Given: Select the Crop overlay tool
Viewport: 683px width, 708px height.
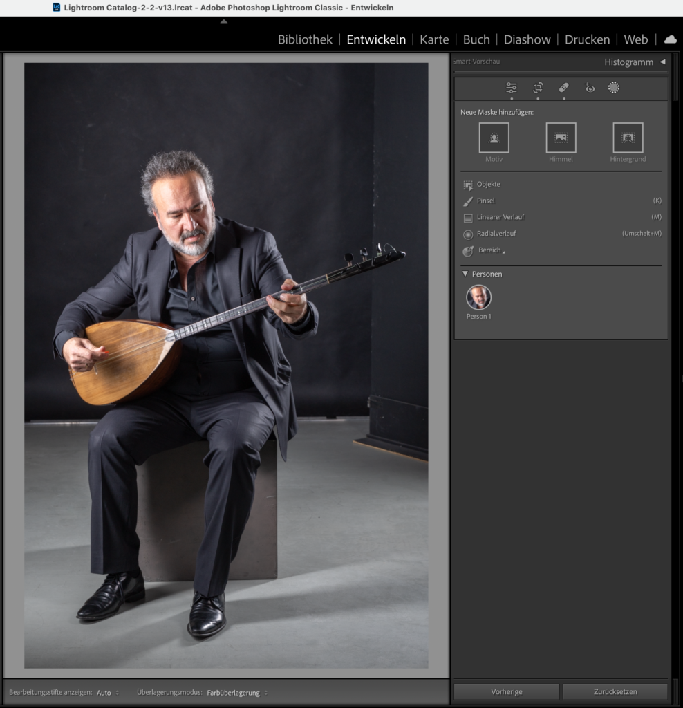Looking at the screenshot, I should [538, 88].
